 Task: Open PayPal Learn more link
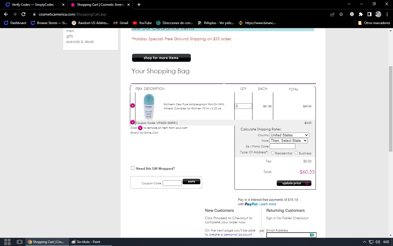(268, 204)
